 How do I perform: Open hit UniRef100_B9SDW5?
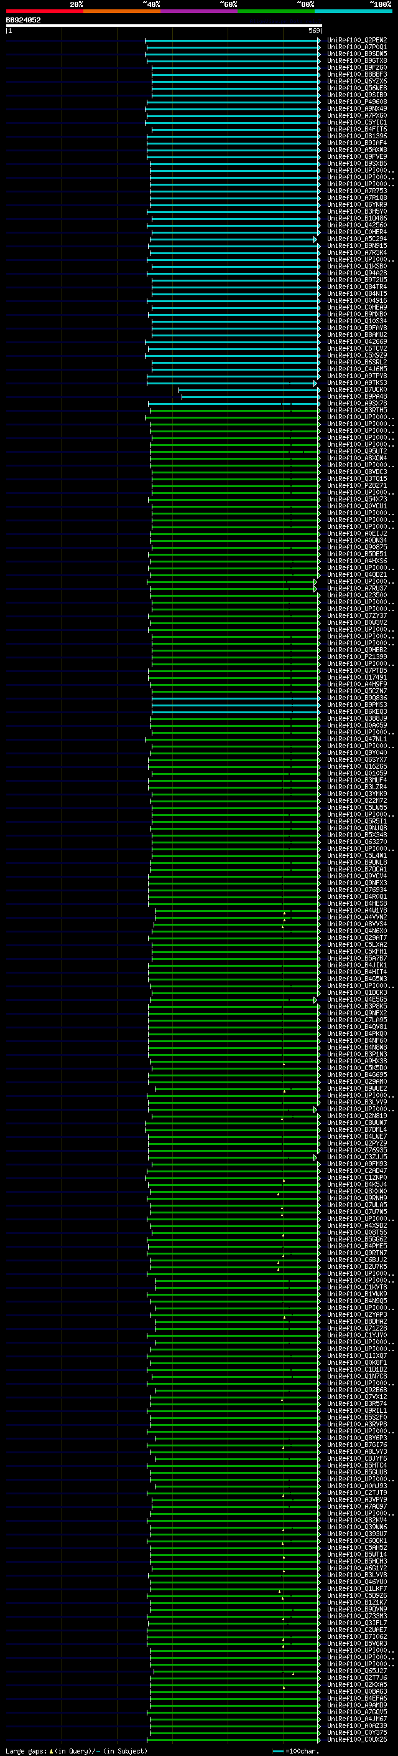tap(356, 54)
